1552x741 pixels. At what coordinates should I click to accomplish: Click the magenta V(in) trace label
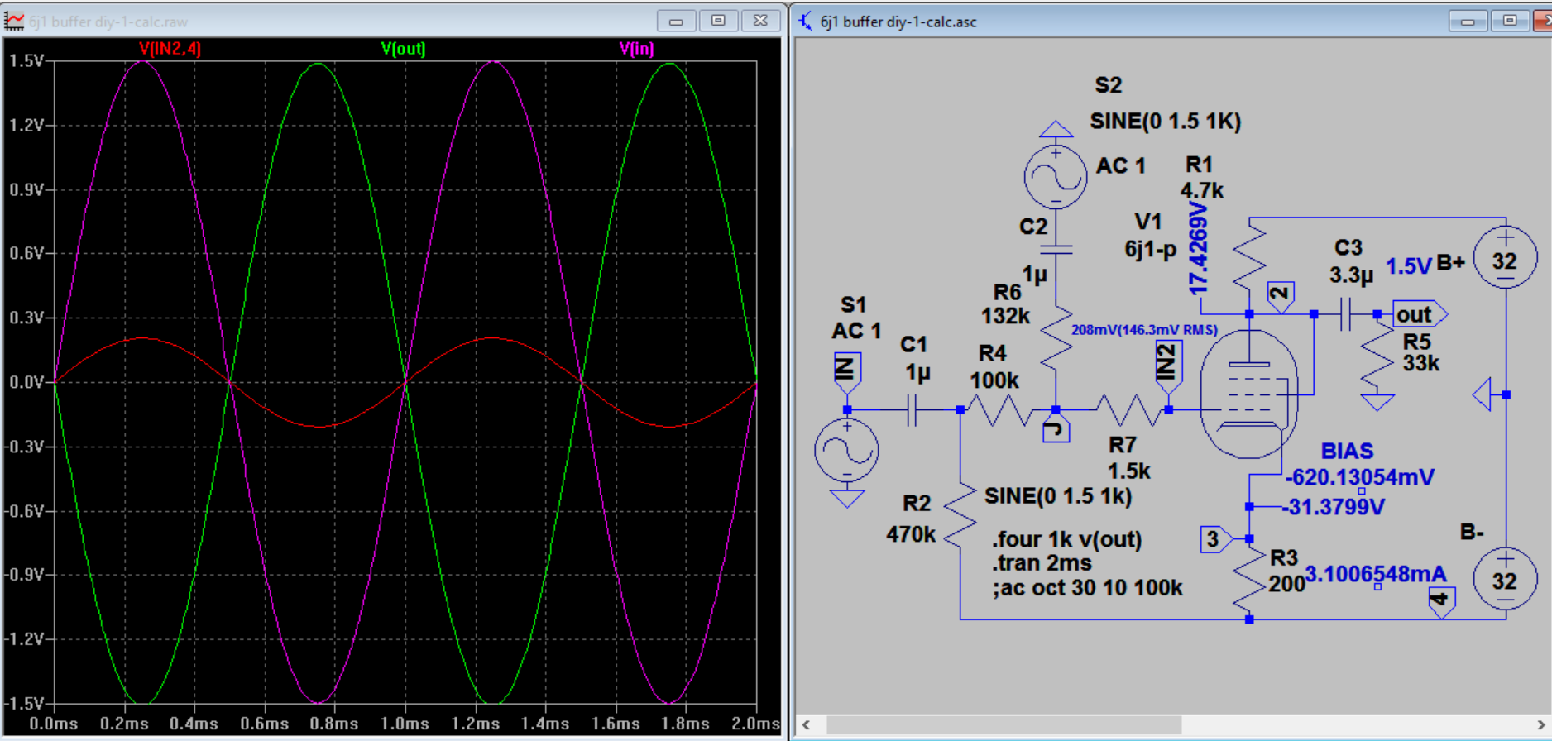636,49
